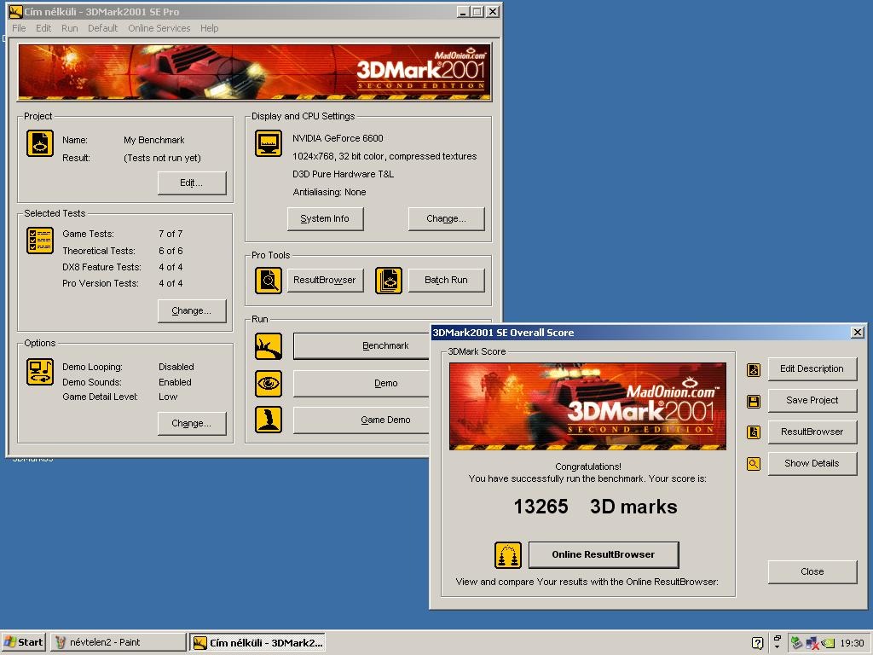Image resolution: width=873 pixels, height=655 pixels.
Task: Click the 3DMark2001 banner in score dialog
Action: tap(587, 407)
